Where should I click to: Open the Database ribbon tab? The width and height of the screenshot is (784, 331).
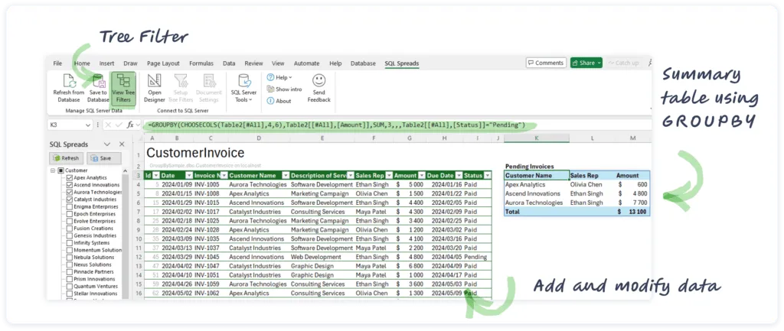363,63
